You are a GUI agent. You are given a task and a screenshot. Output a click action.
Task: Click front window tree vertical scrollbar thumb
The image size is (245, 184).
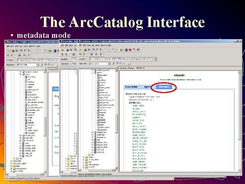point(116,124)
